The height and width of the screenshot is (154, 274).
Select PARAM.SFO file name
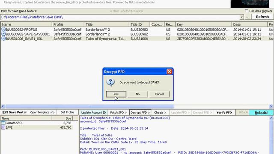tap(13, 123)
